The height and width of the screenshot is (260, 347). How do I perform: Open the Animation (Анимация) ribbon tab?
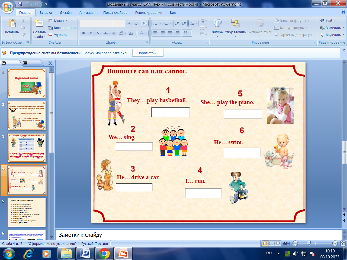tap(87, 12)
